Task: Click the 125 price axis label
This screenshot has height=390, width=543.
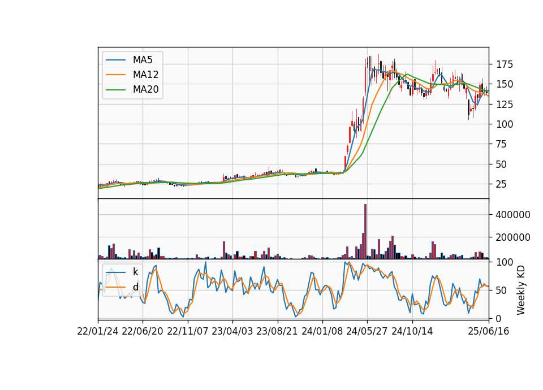Action: point(505,104)
